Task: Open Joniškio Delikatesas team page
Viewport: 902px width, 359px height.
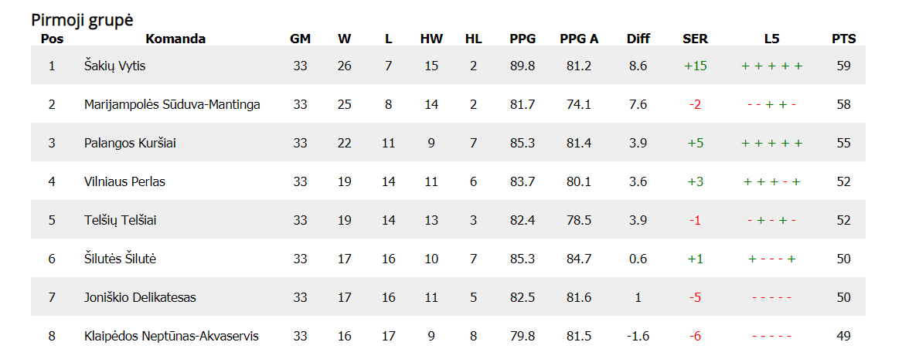Action: (x=140, y=297)
